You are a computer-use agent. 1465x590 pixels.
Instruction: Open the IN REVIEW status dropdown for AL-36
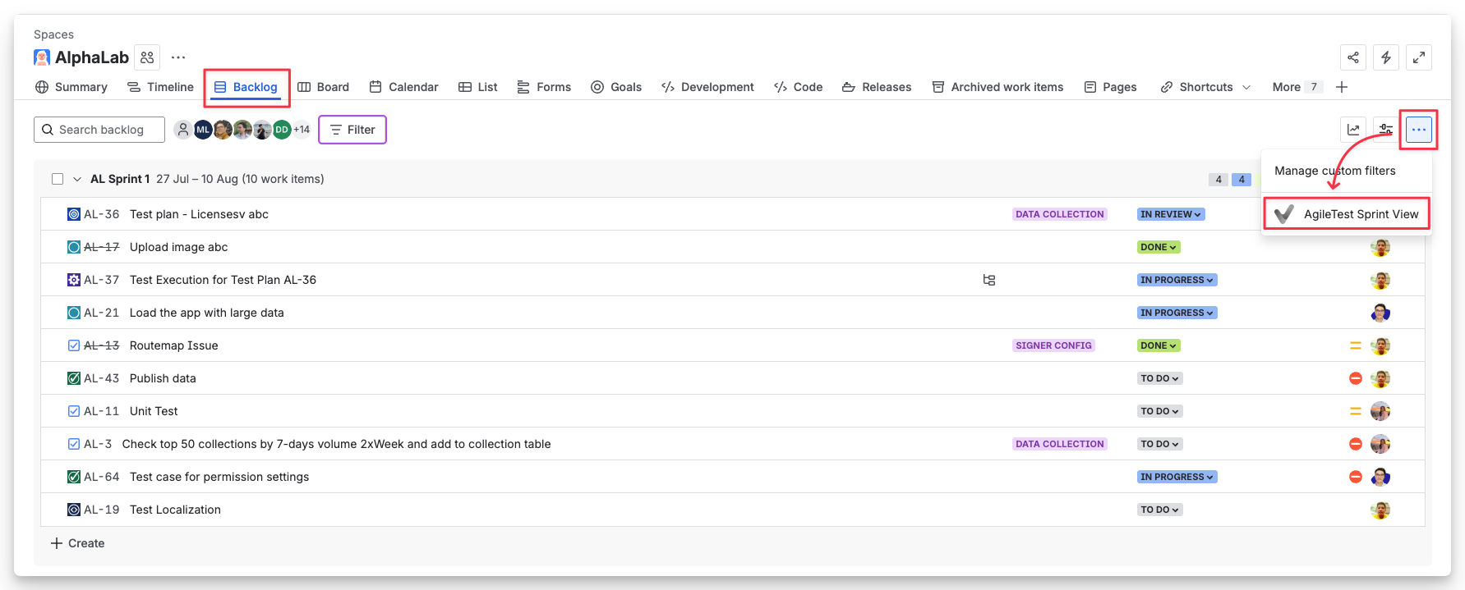click(x=1171, y=214)
